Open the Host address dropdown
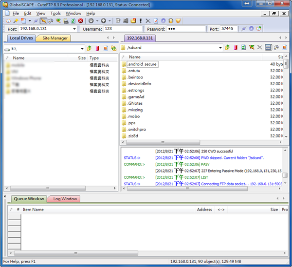Viewport: 292px width, 267px height. pyautogui.click(x=73, y=29)
